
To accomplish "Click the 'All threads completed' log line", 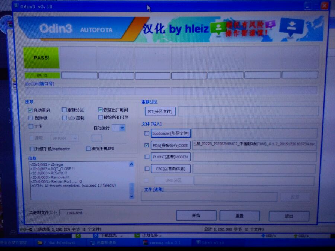I will [x=73, y=186].
